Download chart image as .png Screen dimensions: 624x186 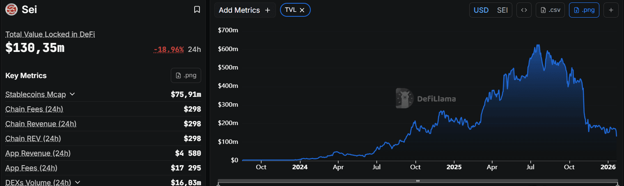[x=584, y=10]
